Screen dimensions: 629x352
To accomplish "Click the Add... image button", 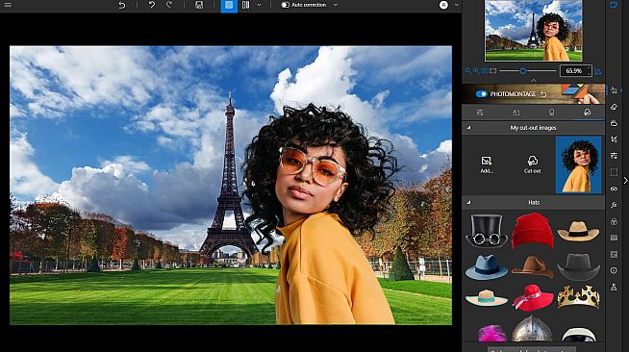I will (x=487, y=164).
